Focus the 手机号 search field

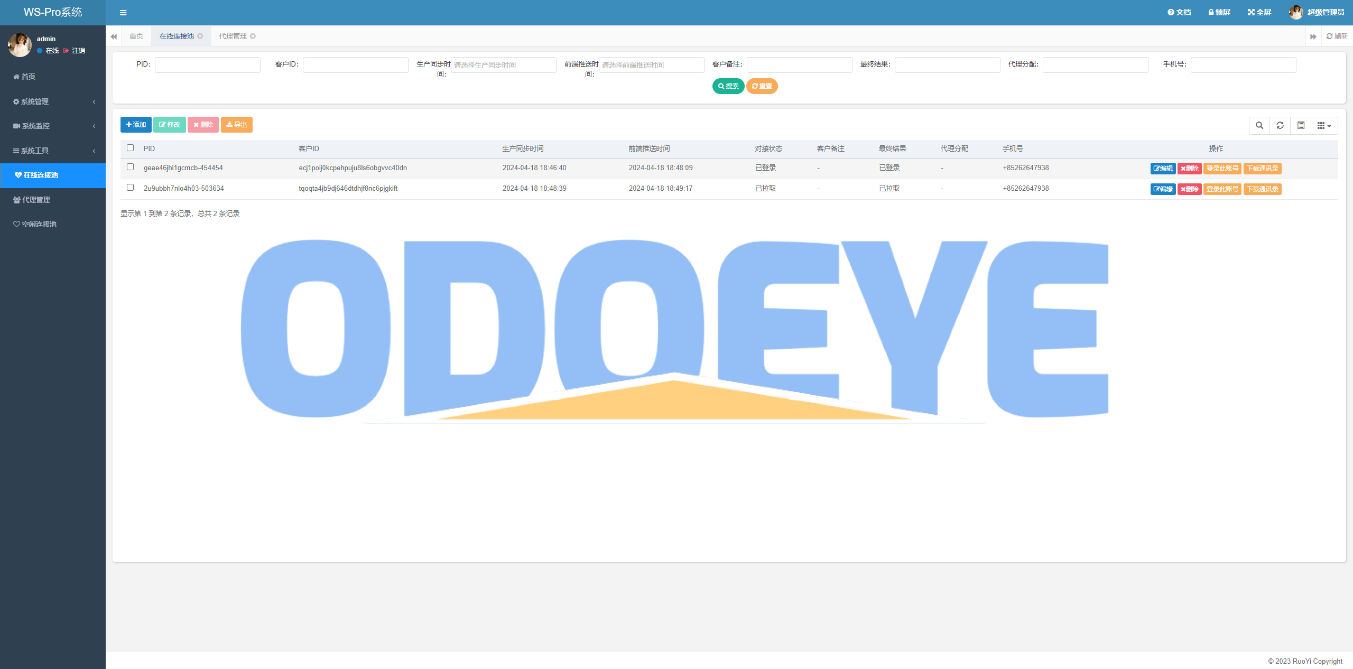(x=1243, y=64)
